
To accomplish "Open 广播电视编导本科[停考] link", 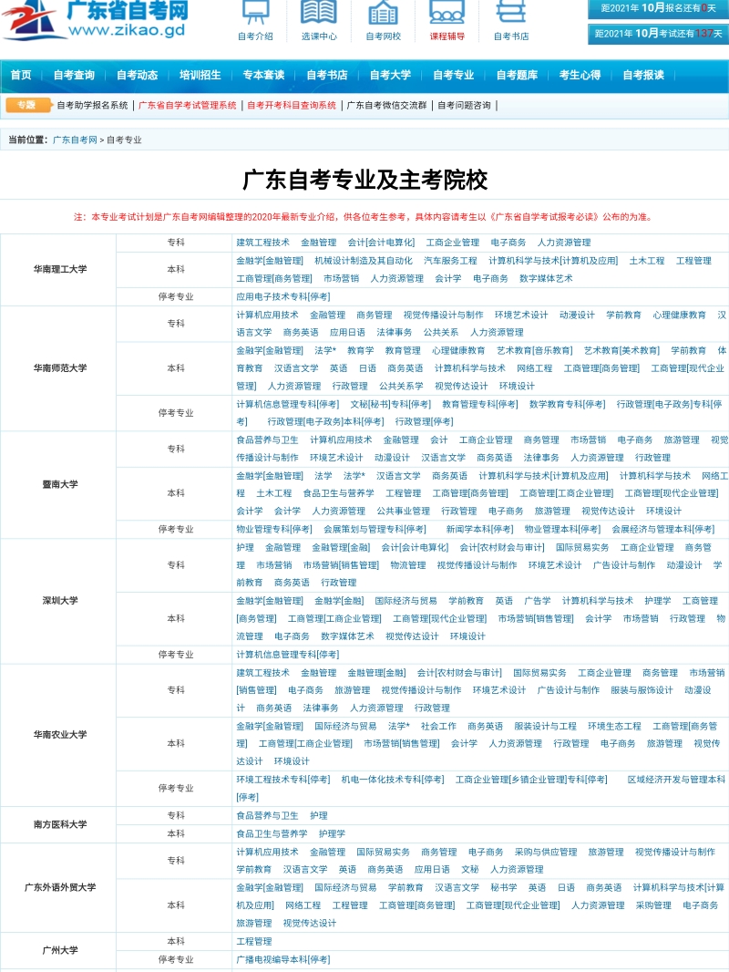I will (283, 960).
